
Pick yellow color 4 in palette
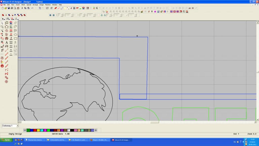pos(38,130)
